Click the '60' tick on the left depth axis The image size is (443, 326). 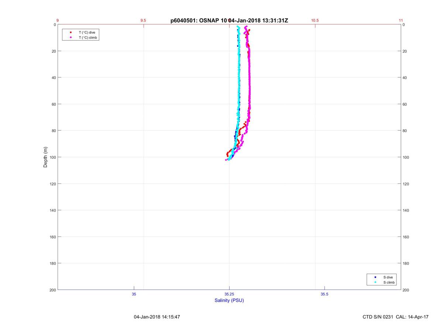click(54, 104)
